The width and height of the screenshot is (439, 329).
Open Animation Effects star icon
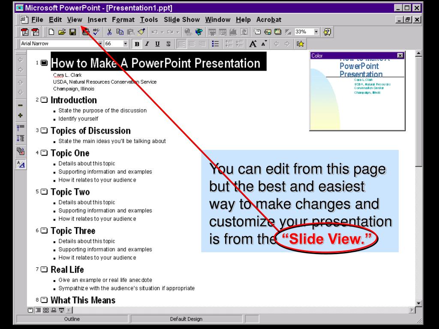point(300,44)
